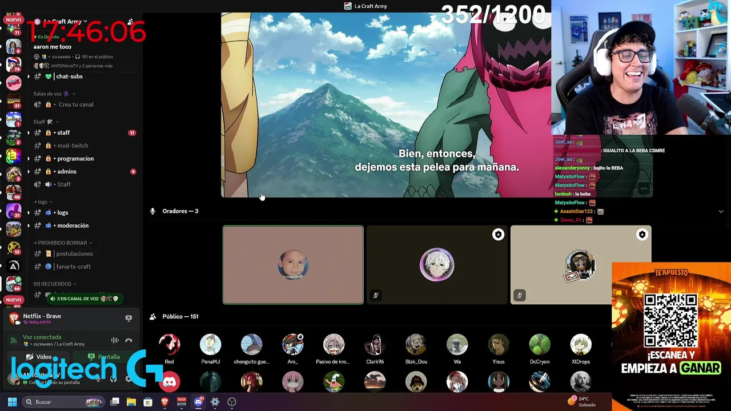The width and height of the screenshot is (731, 411).
Task: Click the muted mic icon on right speaker
Action: [519, 295]
